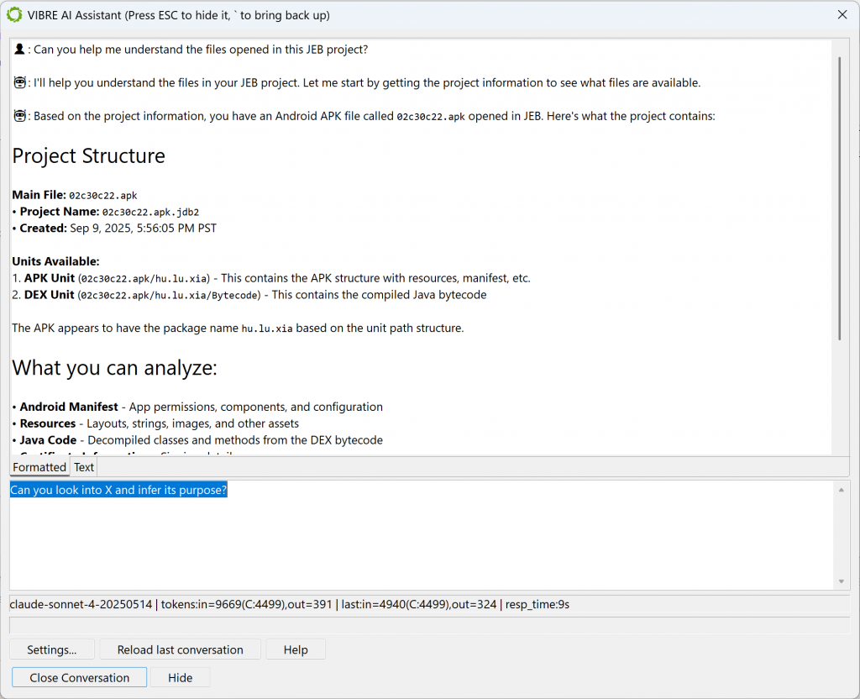The height and width of the screenshot is (699, 860).
Task: Click the user avatar icon beside first question
Action: point(19,50)
